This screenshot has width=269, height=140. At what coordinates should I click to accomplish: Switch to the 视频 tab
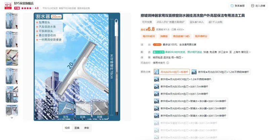click(x=67, y=128)
